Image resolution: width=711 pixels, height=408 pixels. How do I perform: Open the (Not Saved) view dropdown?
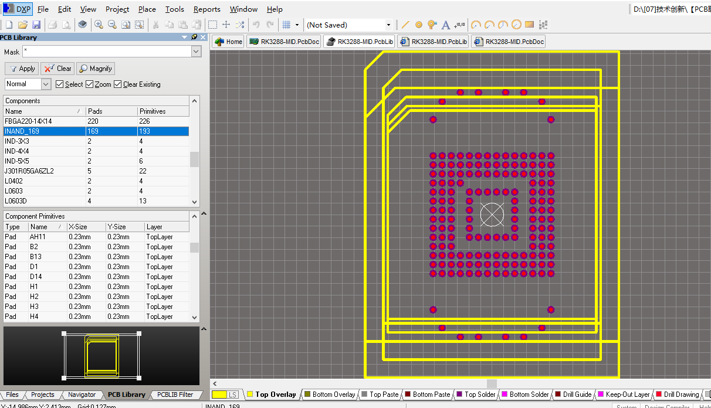(x=388, y=25)
